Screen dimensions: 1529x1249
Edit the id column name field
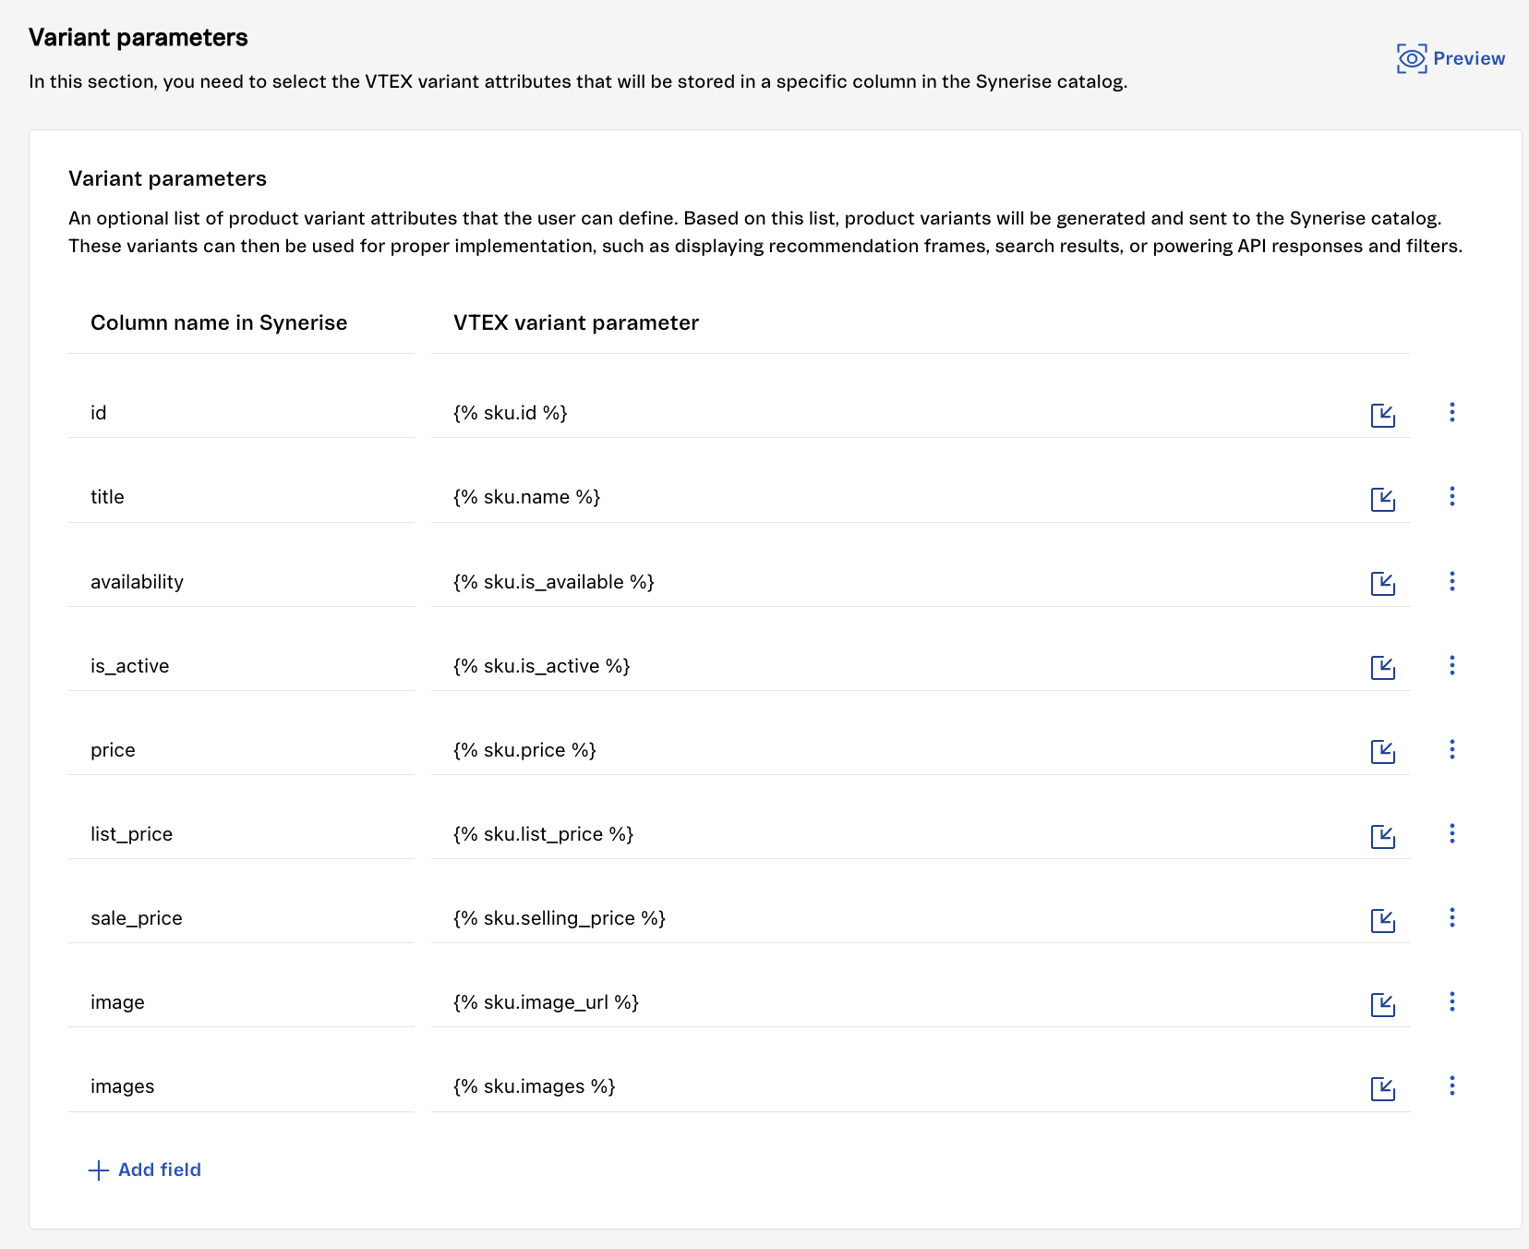click(241, 413)
